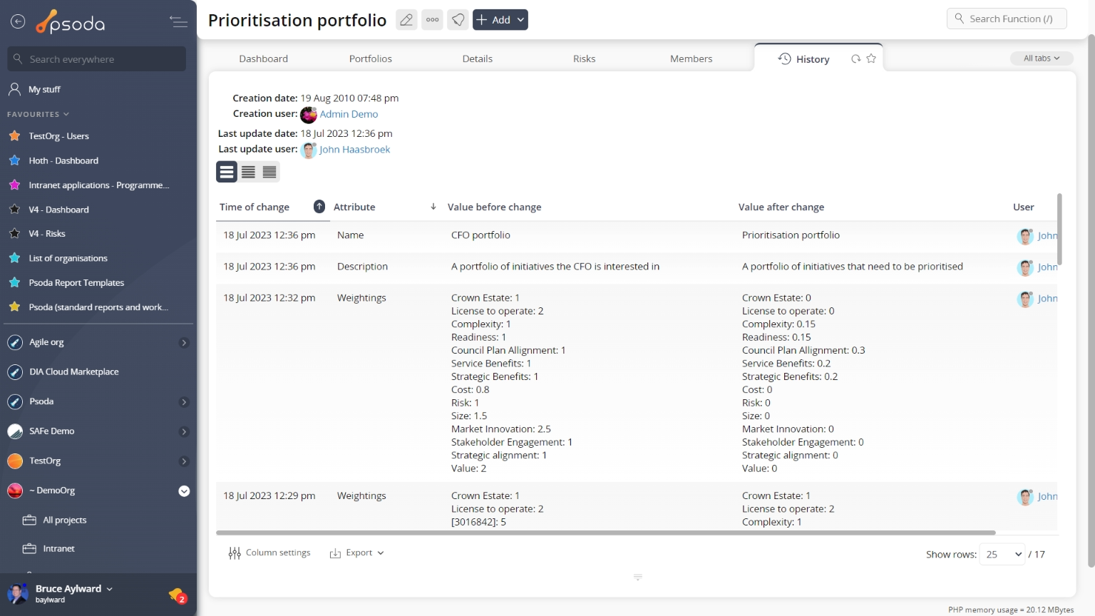Collapse the sidebar using menu lines icon
Image resolution: width=1095 pixels, height=616 pixels.
click(178, 22)
